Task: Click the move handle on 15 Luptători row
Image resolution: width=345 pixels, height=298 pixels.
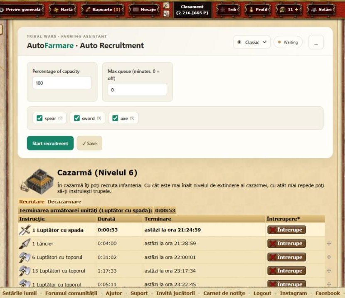Action: pos(329,271)
